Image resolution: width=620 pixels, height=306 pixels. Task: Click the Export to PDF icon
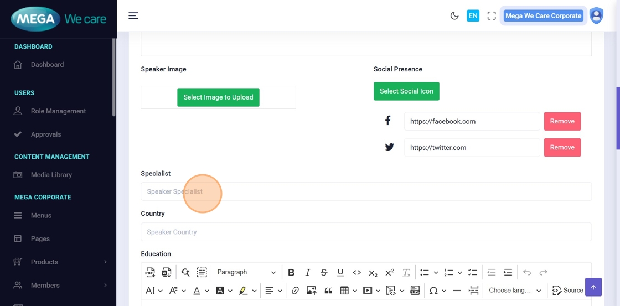tap(150, 272)
